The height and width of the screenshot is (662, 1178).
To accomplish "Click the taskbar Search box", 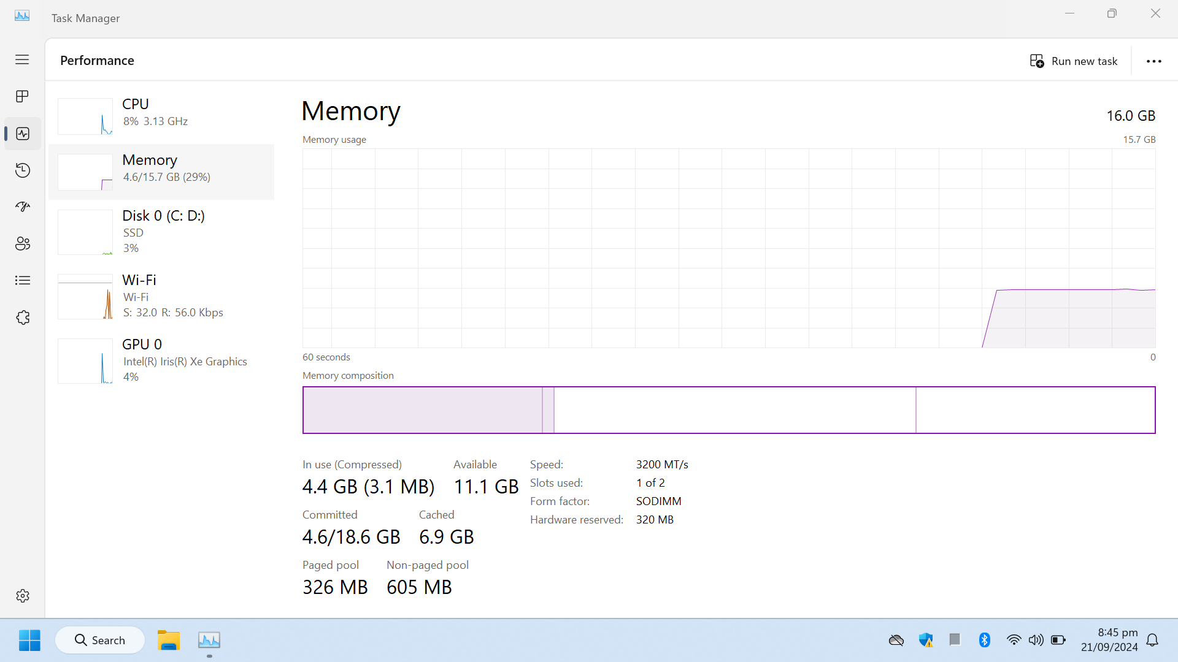I will (100, 640).
